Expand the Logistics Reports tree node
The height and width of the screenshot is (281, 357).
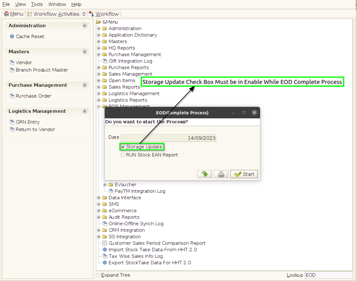pyautogui.click(x=99, y=100)
